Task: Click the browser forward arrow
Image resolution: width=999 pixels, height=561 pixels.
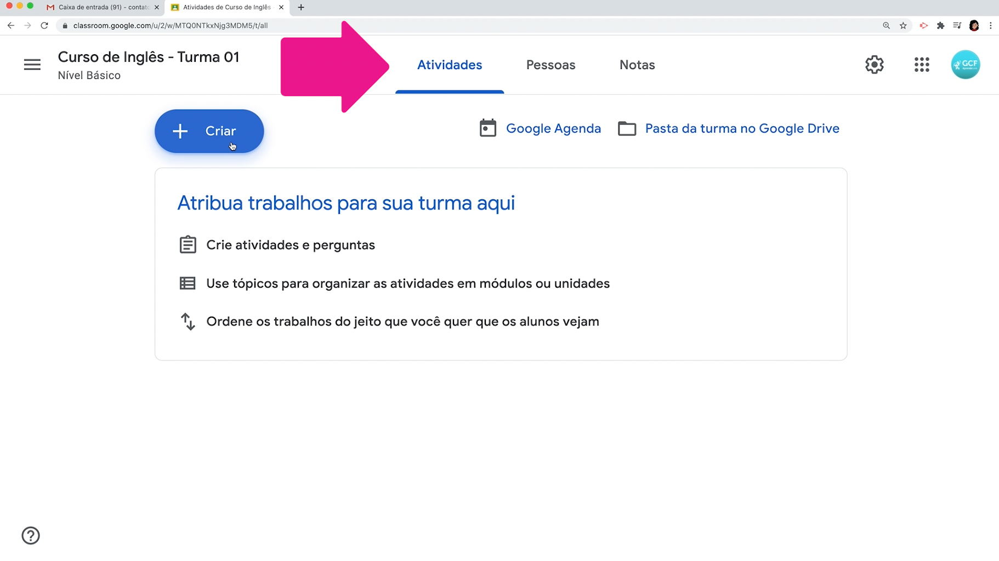Action: (27, 25)
